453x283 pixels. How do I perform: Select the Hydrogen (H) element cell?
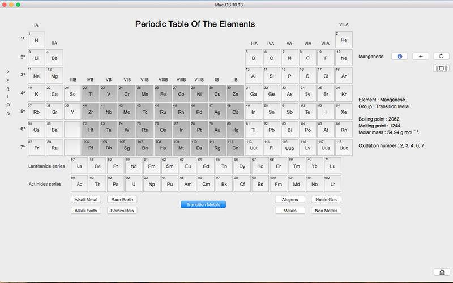tap(36, 40)
